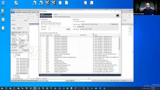160x90 pixels.
Task: Click the View Template None button
Action: [22, 46]
